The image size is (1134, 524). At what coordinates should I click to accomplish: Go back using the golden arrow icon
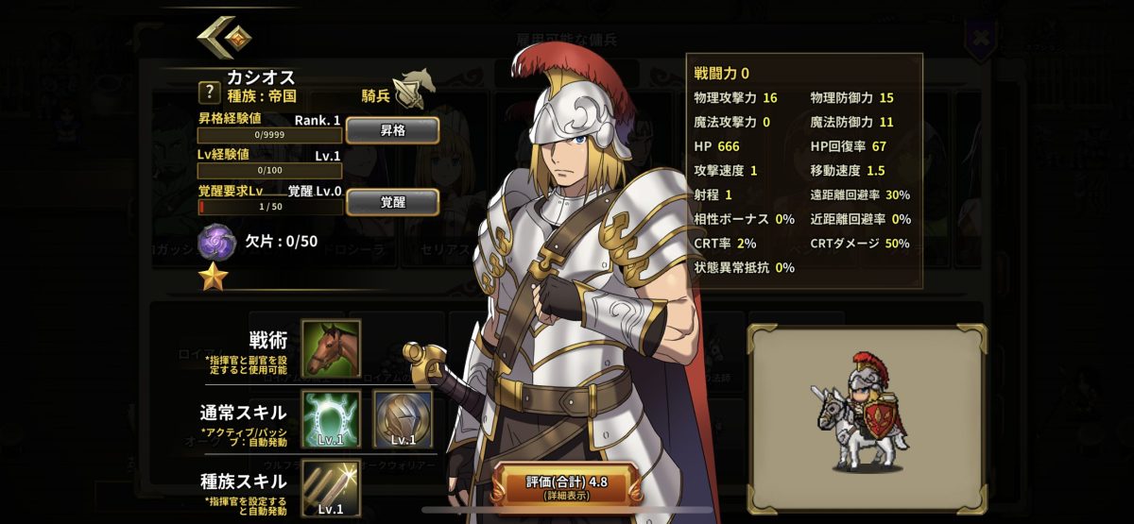(223, 37)
